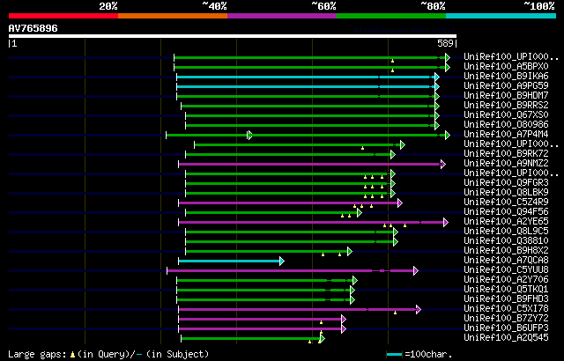Click the short cyan alignment bar for A7QCA8
564x361 pixels.
pos(231,262)
